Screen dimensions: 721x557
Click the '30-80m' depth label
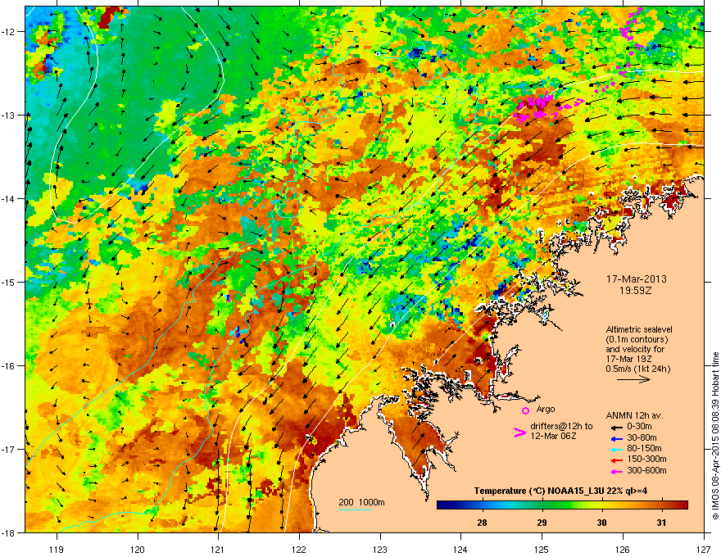tap(642, 438)
